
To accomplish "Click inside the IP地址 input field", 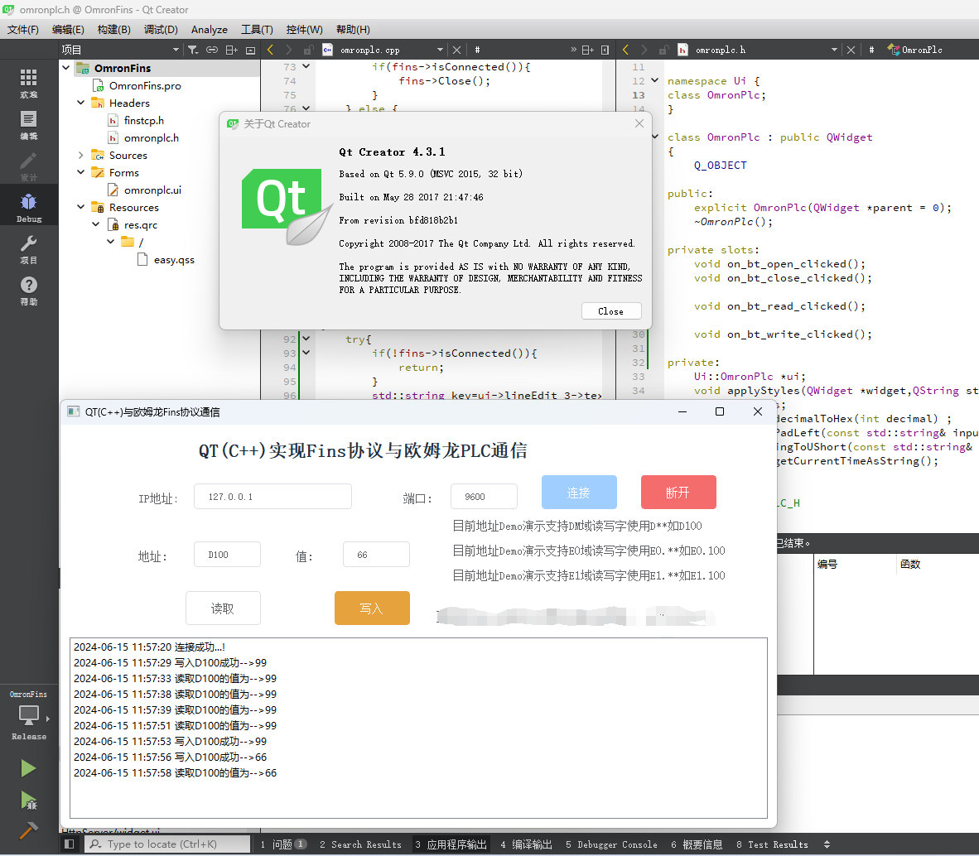I will coord(272,496).
